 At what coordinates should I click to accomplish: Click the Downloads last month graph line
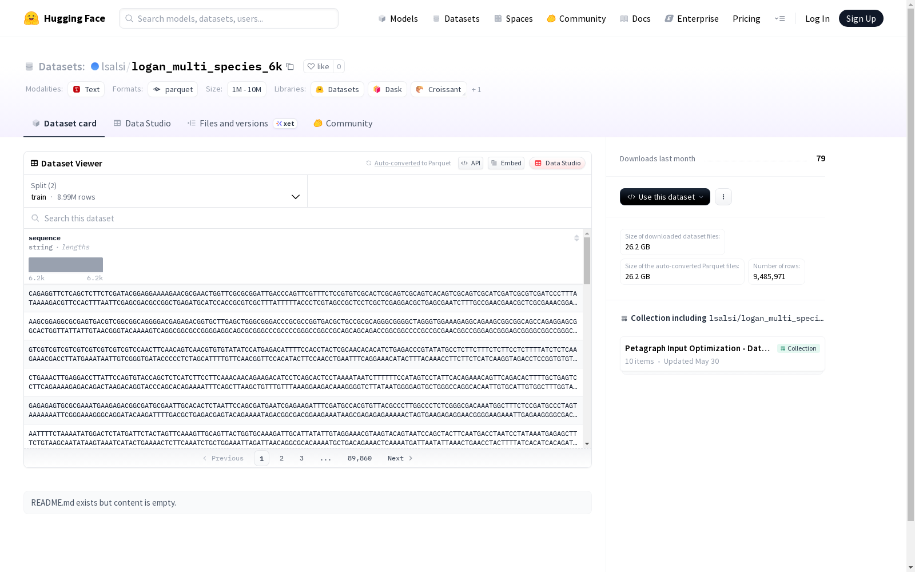pos(755,160)
